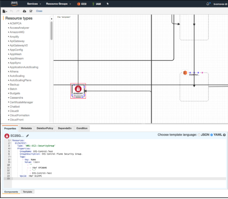Click the validate template checkbox icon
This screenshot has width=228, height=199.
[31, 11]
